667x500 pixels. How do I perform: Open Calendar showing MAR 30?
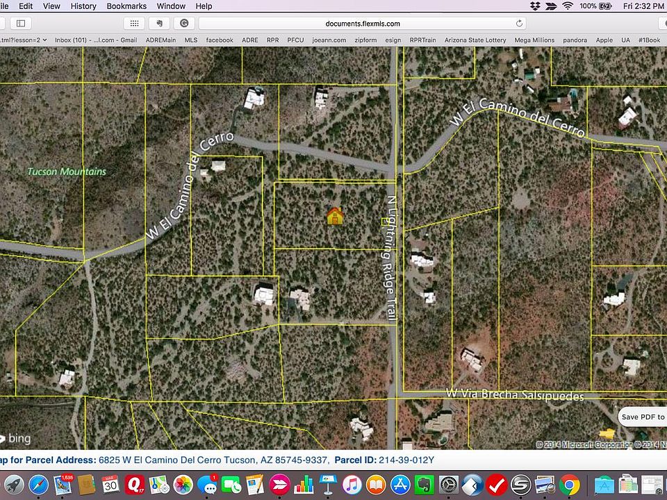click(110, 485)
